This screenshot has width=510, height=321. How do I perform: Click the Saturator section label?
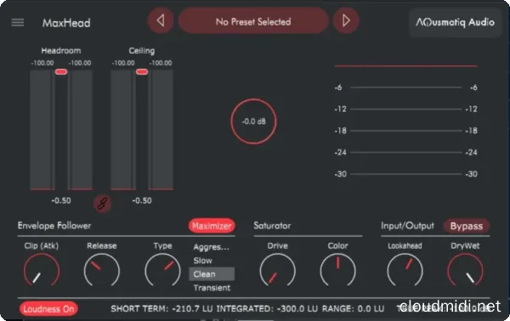point(272,226)
